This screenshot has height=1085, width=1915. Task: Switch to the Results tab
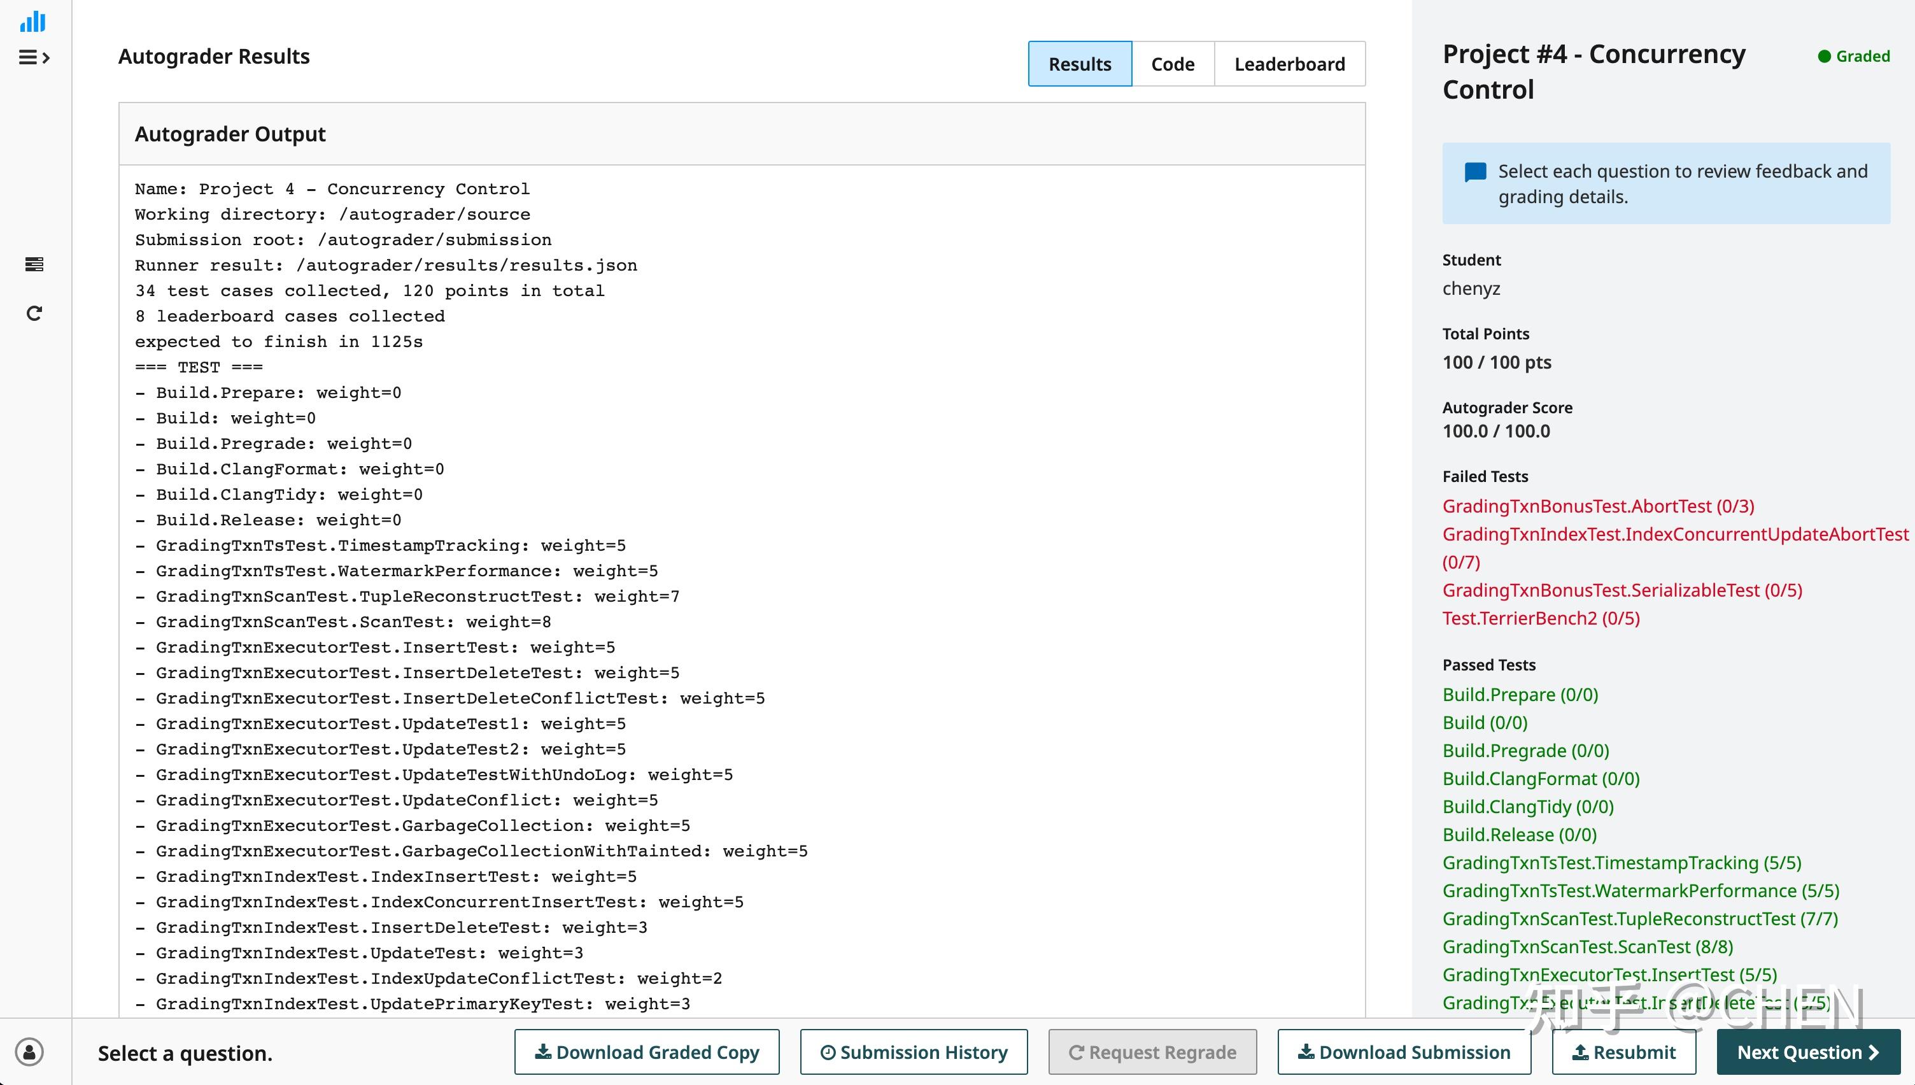1079,64
